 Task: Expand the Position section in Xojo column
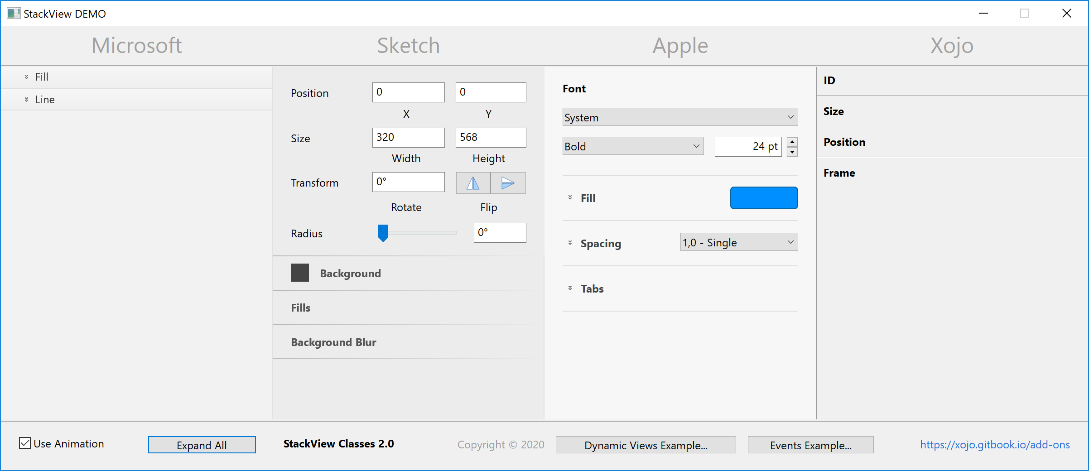tap(952, 142)
